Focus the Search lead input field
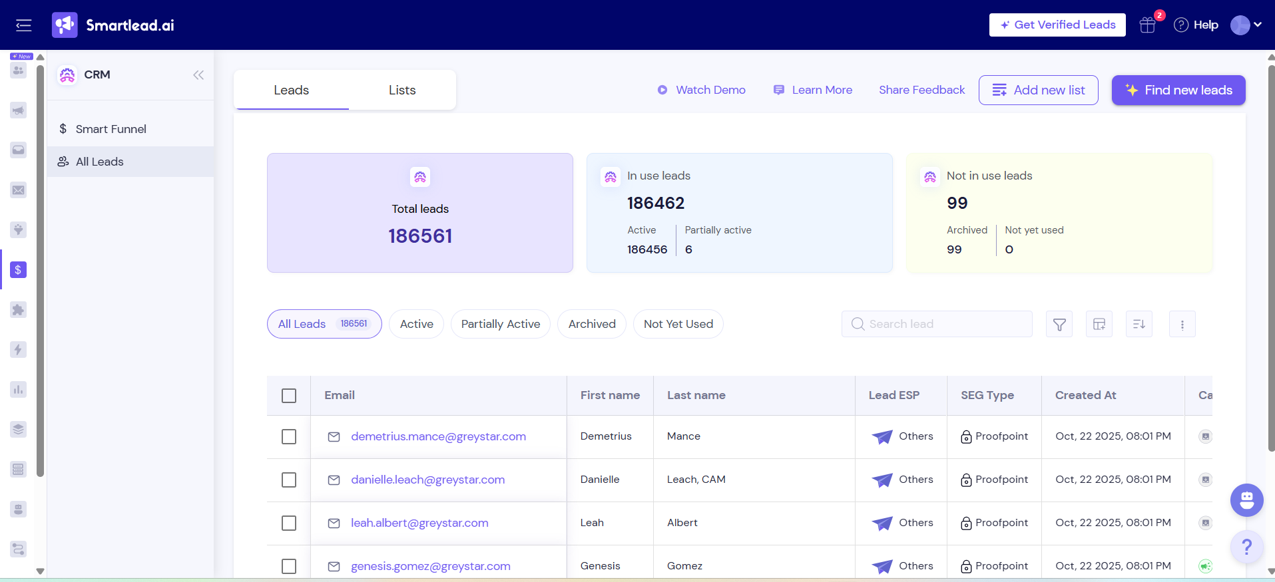Image resolution: width=1275 pixels, height=582 pixels. click(x=937, y=324)
